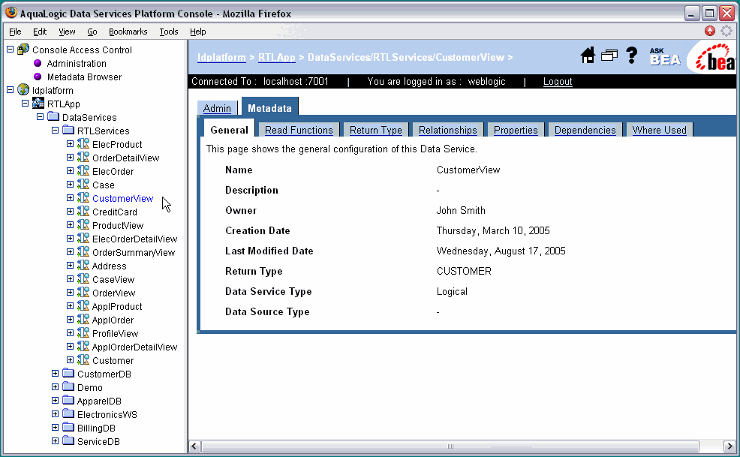Click the scrollbar left arrow
This screenshot has height=457, width=740.
pyautogui.click(x=194, y=446)
